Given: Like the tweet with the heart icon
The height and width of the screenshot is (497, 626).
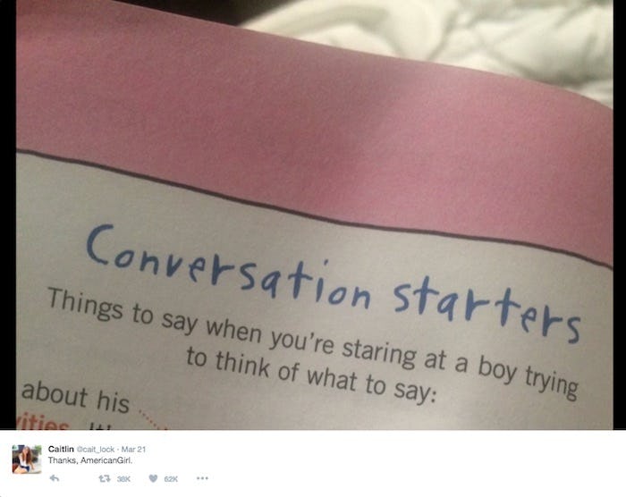Looking at the screenshot, I should [153, 478].
